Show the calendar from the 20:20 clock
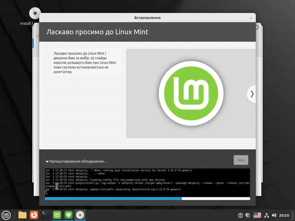This screenshot has width=295, height=221. [284, 215]
